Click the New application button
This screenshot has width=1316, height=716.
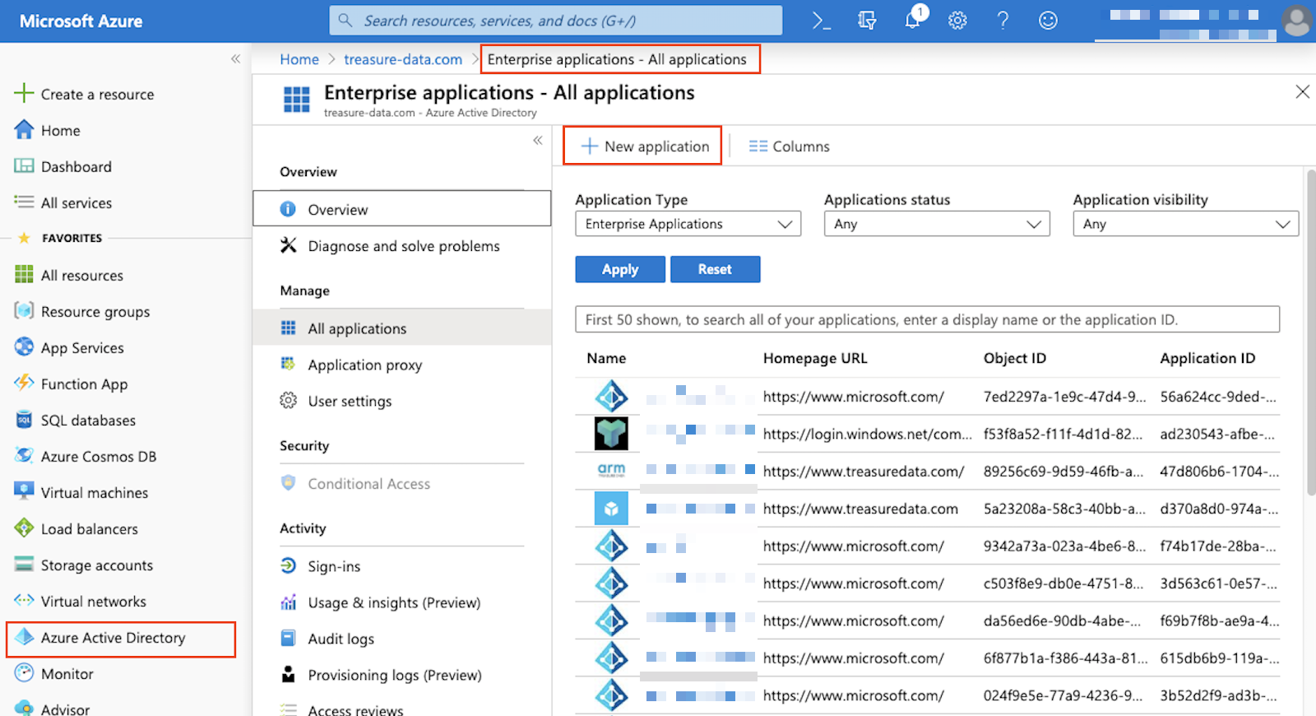645,146
